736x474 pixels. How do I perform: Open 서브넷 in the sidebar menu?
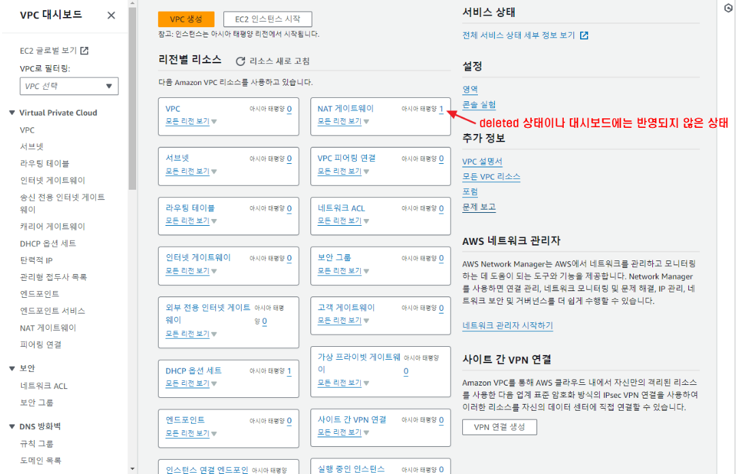pos(31,147)
